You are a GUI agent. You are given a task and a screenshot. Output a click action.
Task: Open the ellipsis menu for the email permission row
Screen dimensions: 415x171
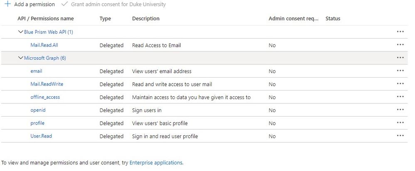point(400,71)
